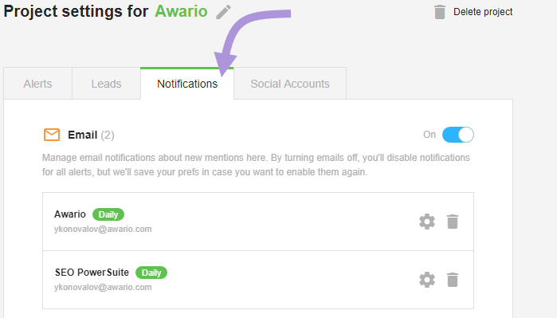The height and width of the screenshot is (318, 557).
Task: Click the Delete project text link
Action: [483, 12]
